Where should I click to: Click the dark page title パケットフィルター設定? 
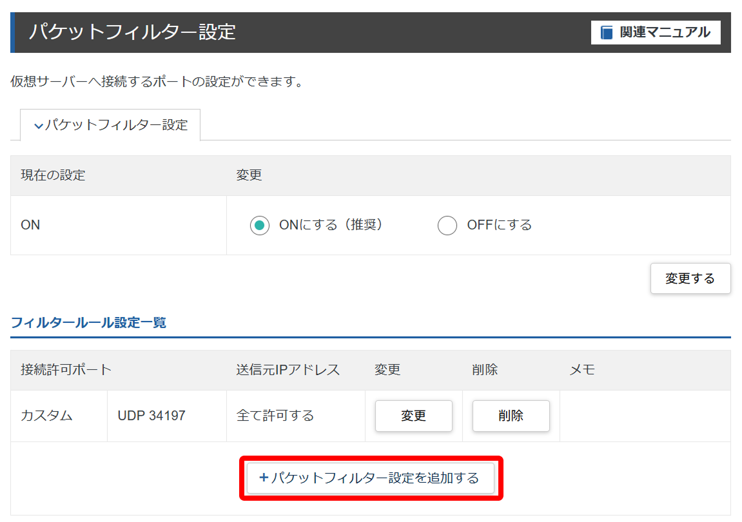point(133,32)
